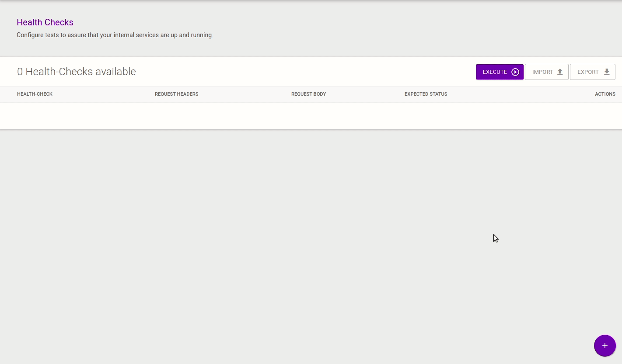
Task: Select the REQUEST HEADERS column header
Action: [176, 94]
